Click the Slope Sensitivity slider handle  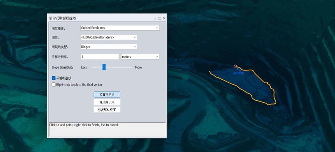tap(104, 67)
